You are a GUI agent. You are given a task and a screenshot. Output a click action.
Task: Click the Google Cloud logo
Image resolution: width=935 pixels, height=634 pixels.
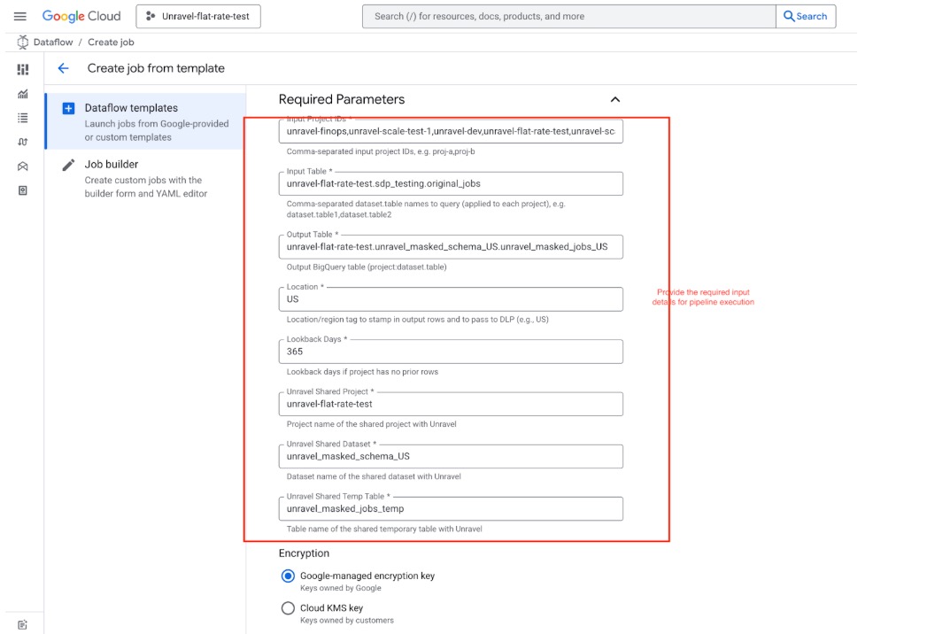tap(81, 16)
